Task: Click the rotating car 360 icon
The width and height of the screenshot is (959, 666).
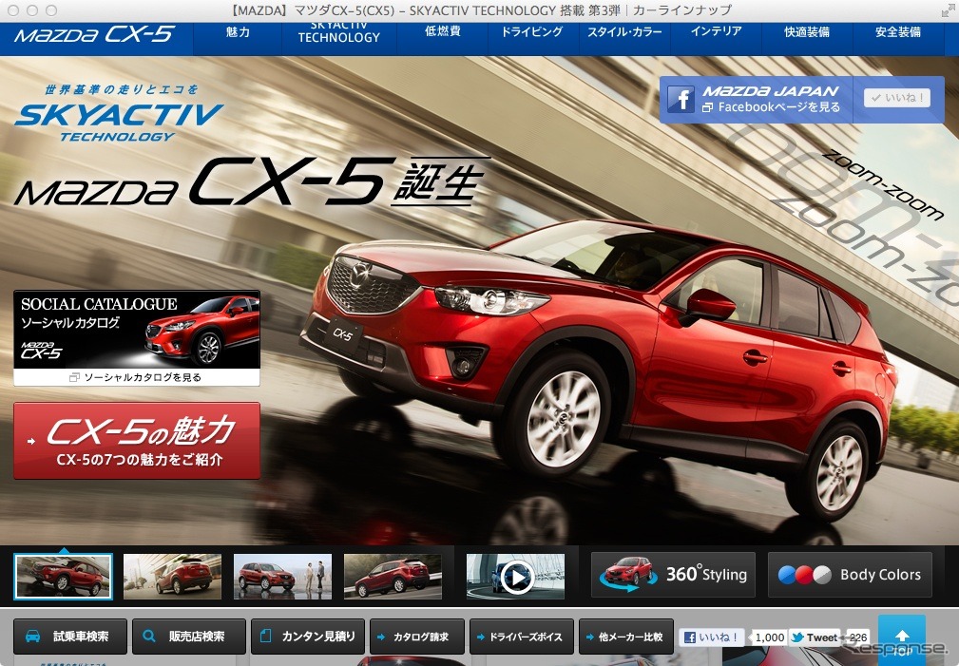Action: pyautogui.click(x=628, y=574)
